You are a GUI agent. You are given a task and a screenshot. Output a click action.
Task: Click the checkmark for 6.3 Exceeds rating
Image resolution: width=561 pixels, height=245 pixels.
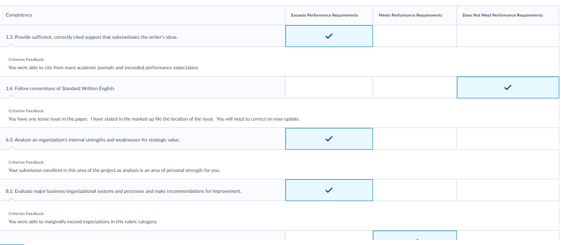click(329, 139)
